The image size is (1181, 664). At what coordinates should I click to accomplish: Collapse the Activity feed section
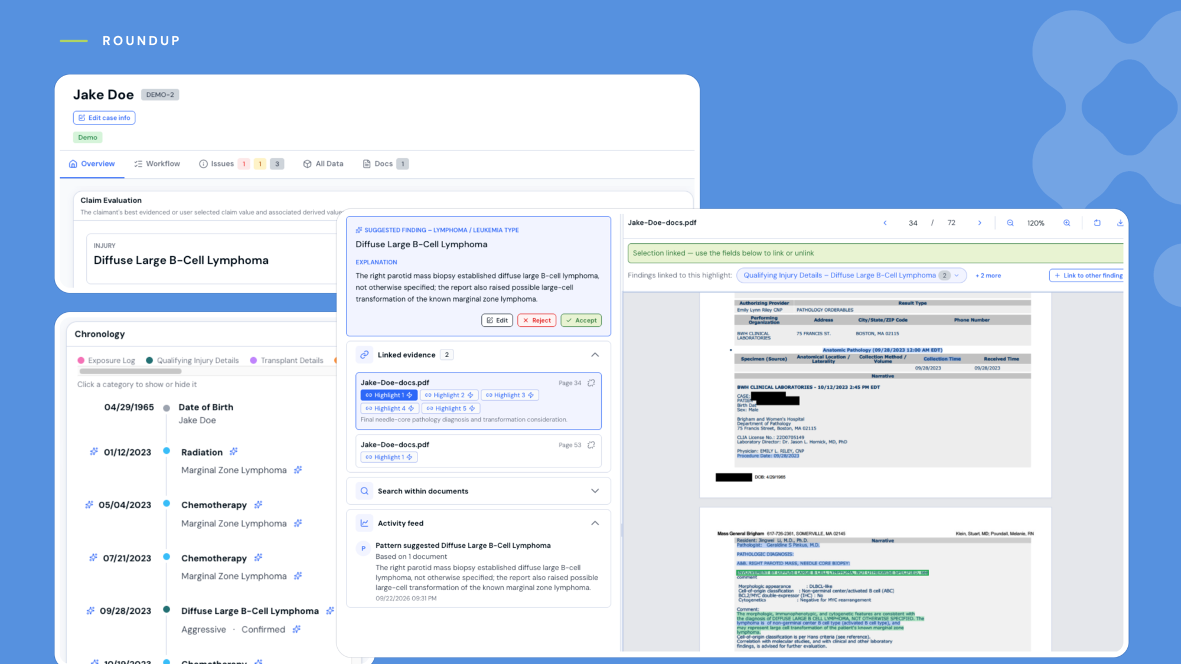pyautogui.click(x=595, y=523)
